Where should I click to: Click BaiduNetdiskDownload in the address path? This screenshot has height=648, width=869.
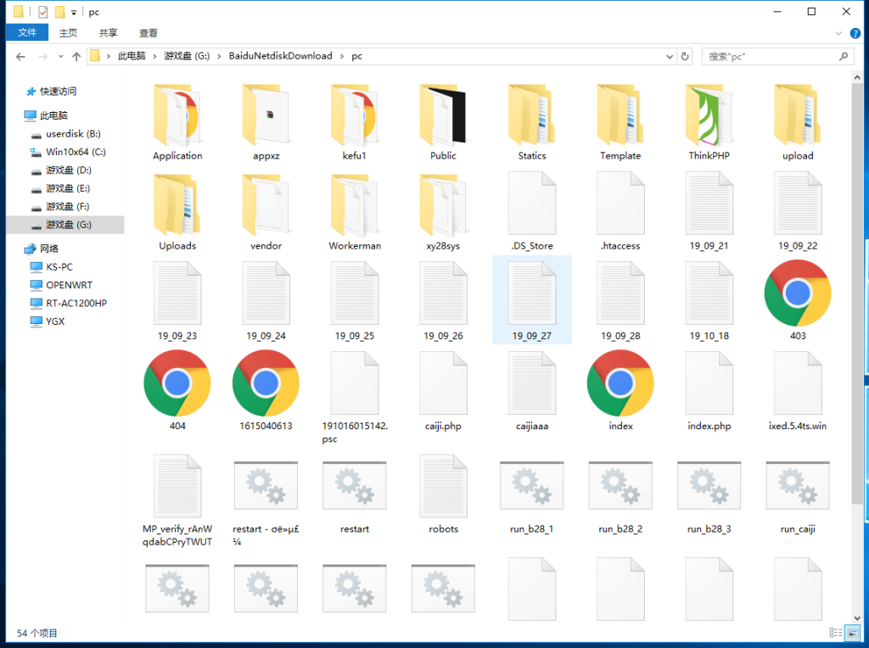[x=280, y=56]
